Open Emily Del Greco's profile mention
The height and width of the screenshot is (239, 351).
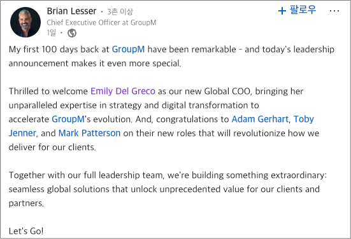coord(123,91)
